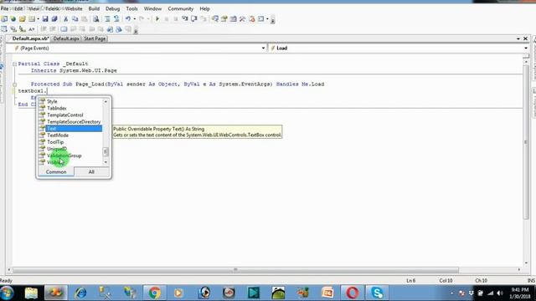Viewport: 536px width, 301px height.
Task: Click the New Project toolbar icon
Action: point(4,19)
